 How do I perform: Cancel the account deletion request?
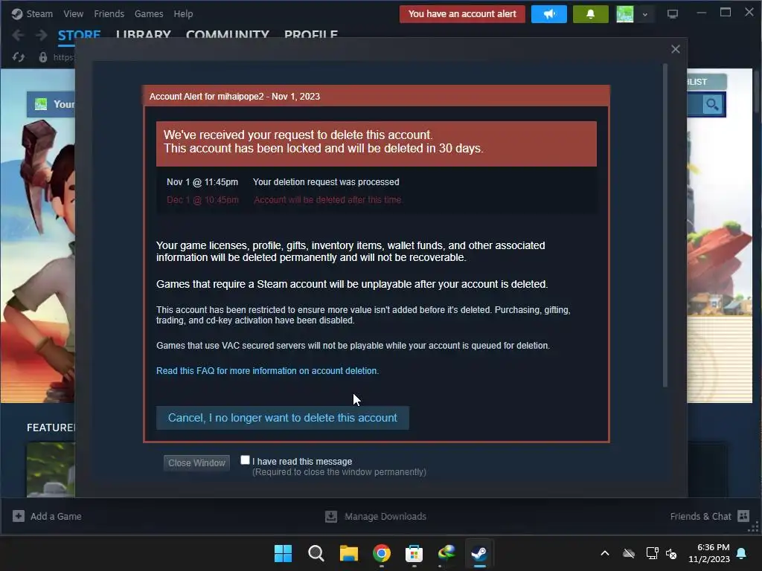click(x=282, y=418)
